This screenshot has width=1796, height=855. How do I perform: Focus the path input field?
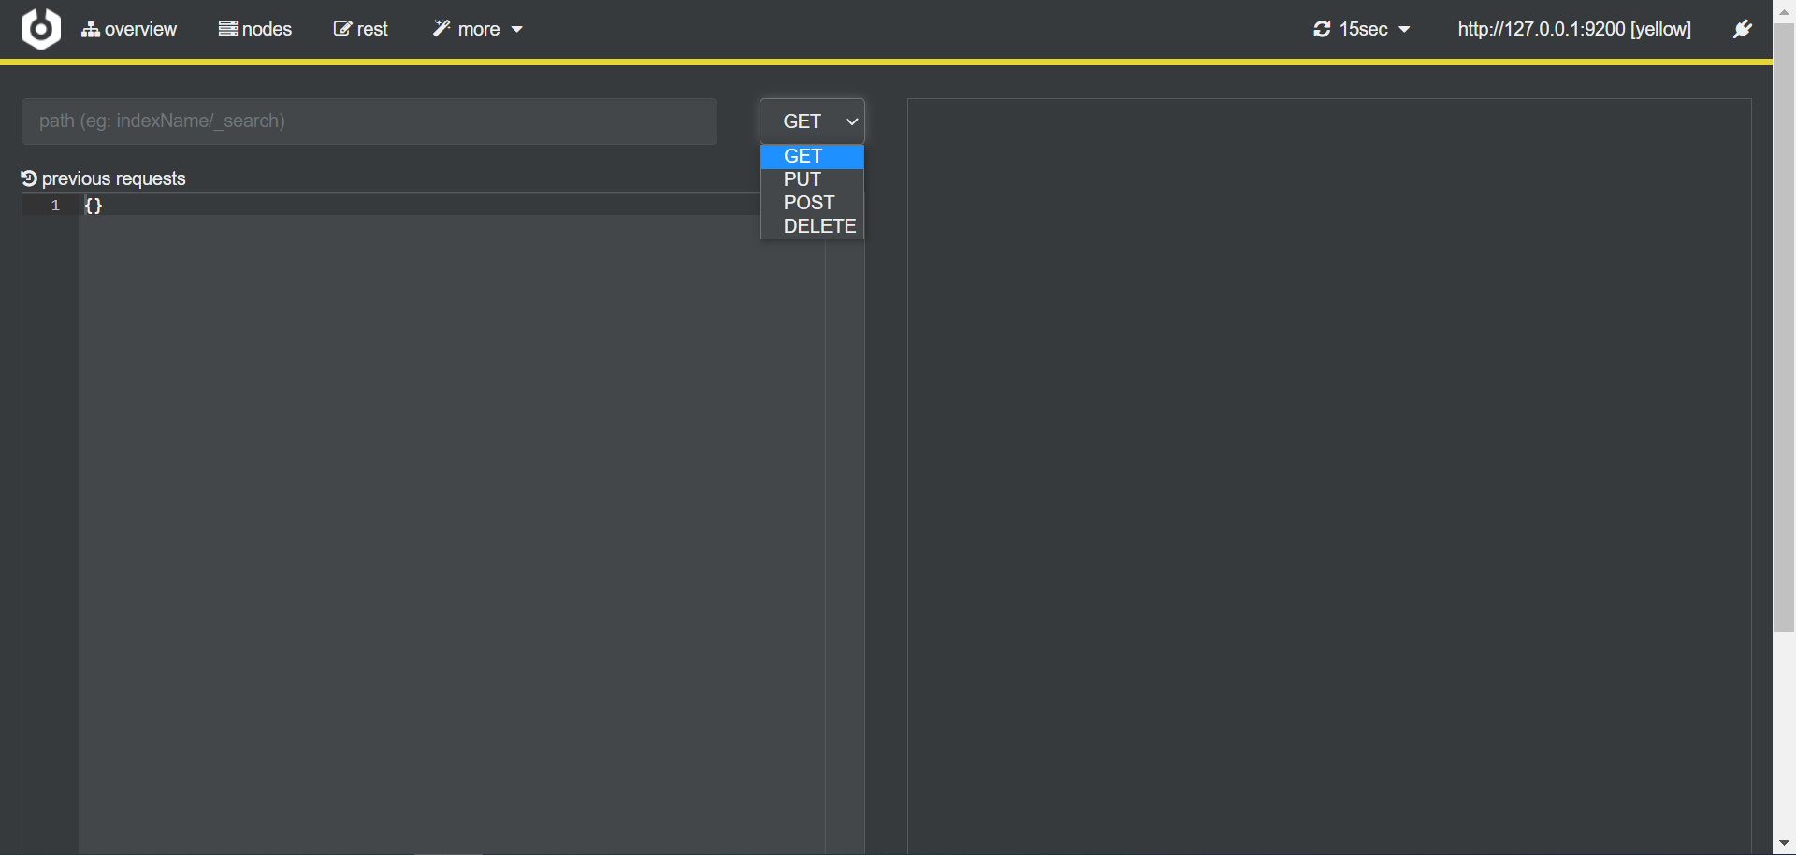click(x=369, y=121)
